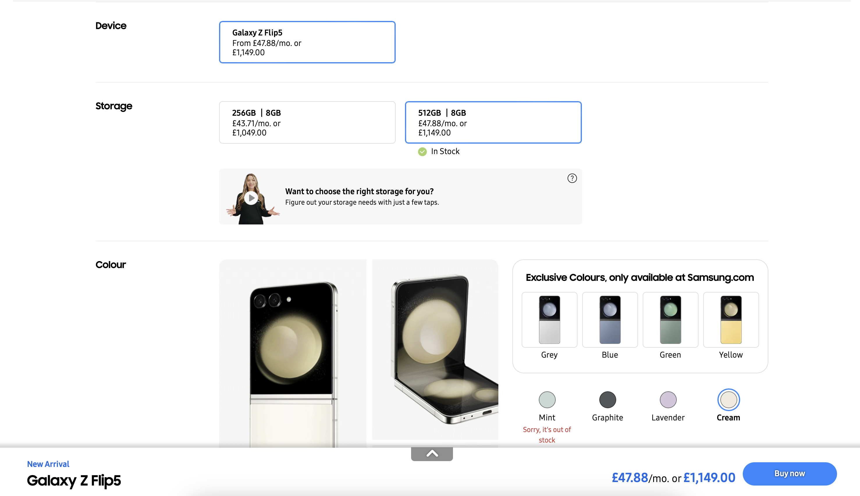Click the £1,149.00 total price in bottom bar
Screen dimensions: 860x496
pyautogui.click(x=709, y=478)
